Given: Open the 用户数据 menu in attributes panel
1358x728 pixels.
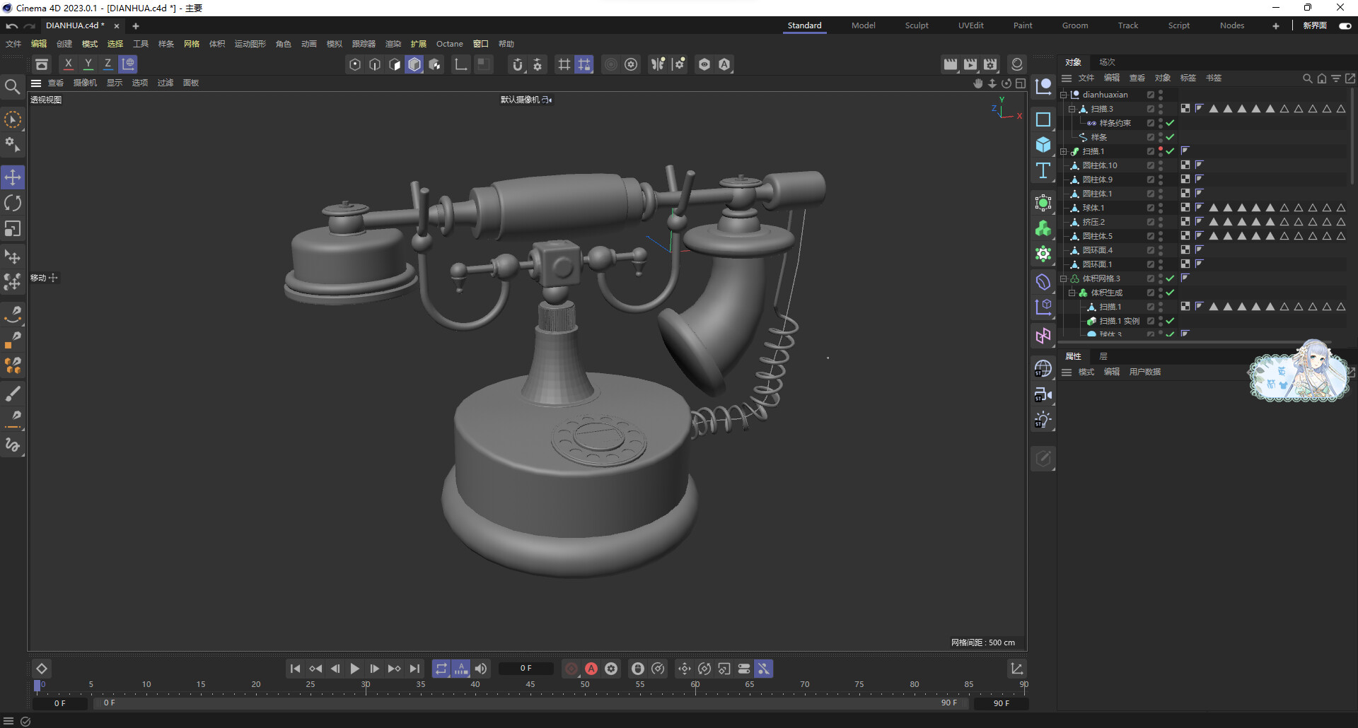Looking at the screenshot, I should point(1144,372).
